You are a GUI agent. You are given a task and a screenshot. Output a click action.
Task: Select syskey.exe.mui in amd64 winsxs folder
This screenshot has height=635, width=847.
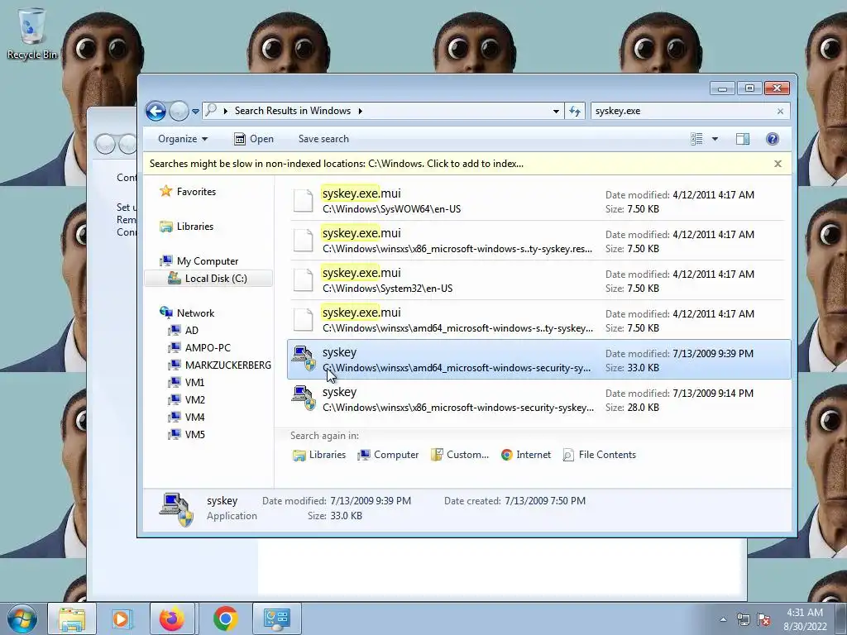click(538, 320)
